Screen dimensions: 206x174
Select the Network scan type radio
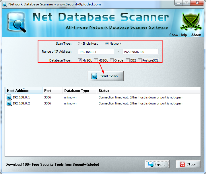107,43
